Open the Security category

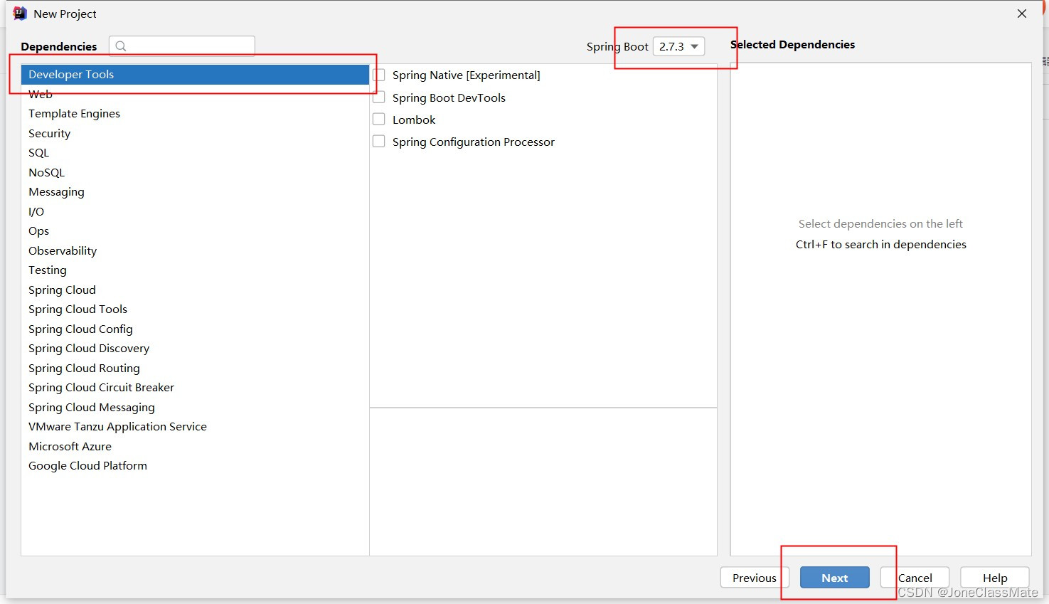tap(195, 133)
